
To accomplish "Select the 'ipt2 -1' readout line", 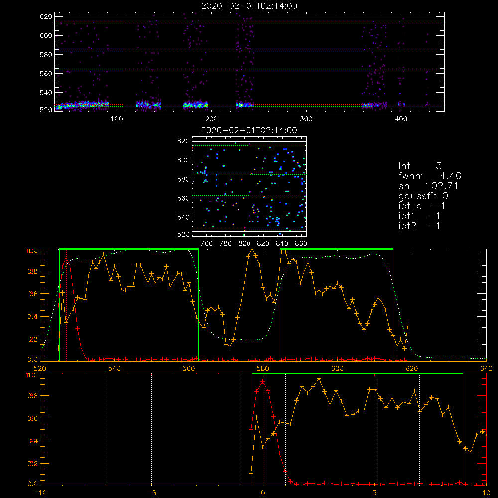I will click(419, 226).
